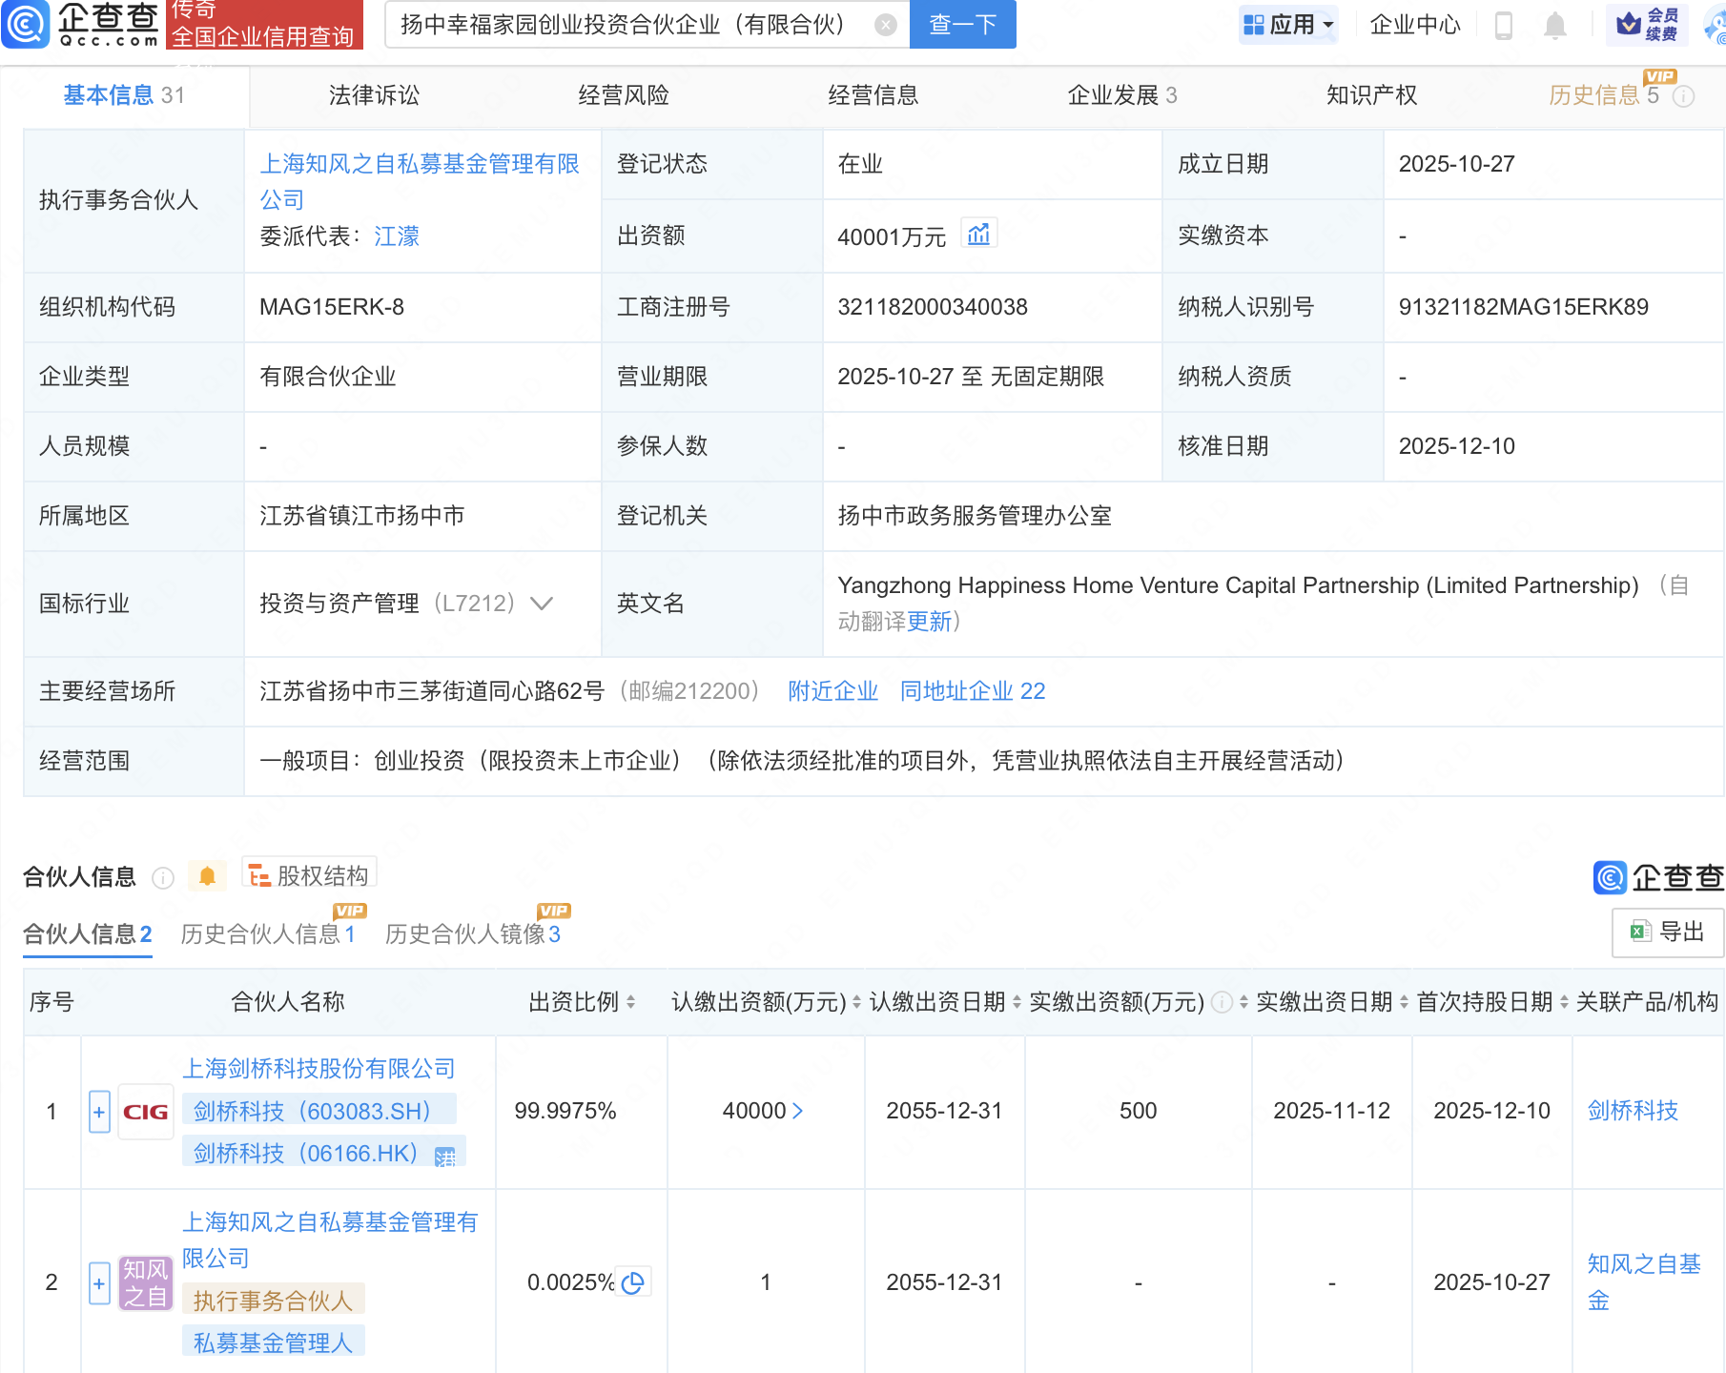Expand row 2 partner with plus button
Image resolution: width=1726 pixels, height=1373 pixels.
(x=99, y=1283)
